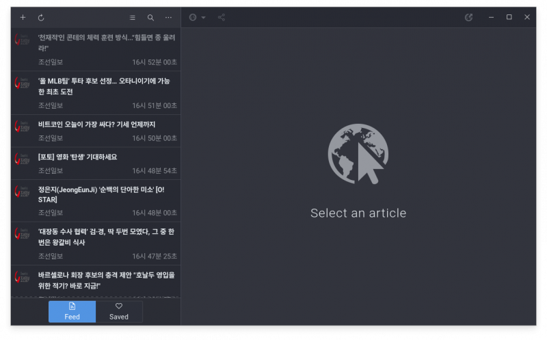Click the timestamp 16시 52분 00초
Screen dimensions: 547x340
point(155,62)
